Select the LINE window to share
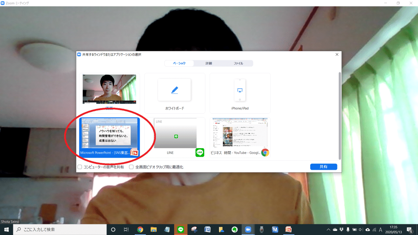 pos(175,137)
